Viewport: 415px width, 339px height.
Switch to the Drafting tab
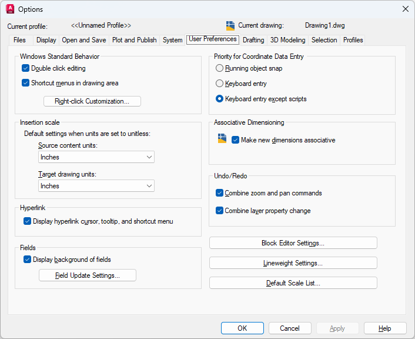(x=253, y=40)
